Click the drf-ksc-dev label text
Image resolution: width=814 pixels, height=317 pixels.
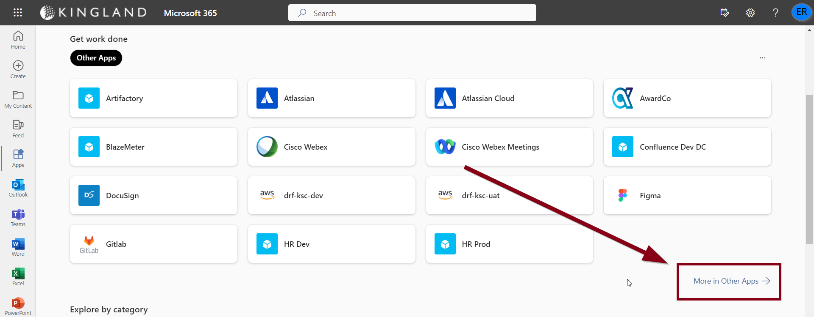[x=304, y=196]
